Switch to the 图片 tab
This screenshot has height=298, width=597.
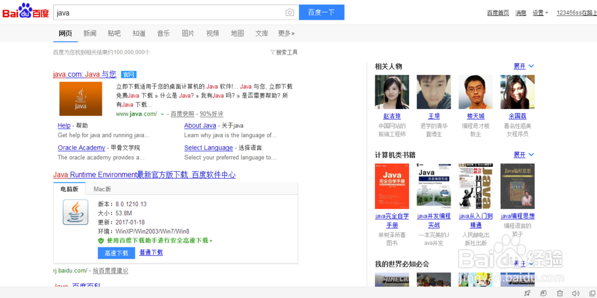point(188,33)
